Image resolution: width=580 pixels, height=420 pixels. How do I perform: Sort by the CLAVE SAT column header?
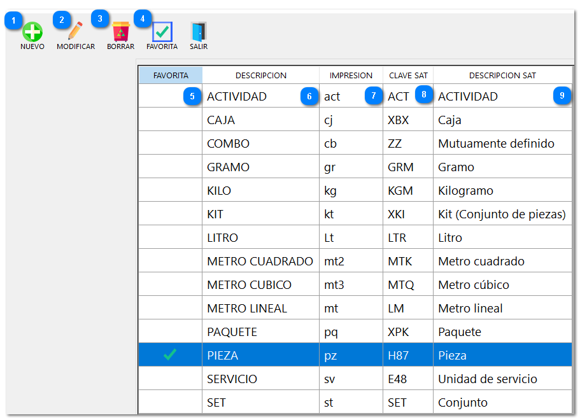(x=408, y=75)
